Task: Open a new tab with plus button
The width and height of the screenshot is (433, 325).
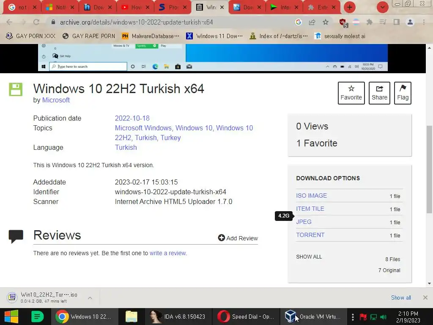Action: pos(350,7)
